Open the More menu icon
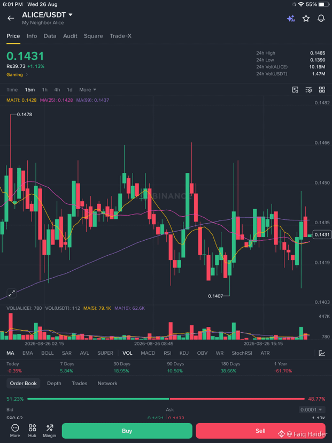 pos(15,431)
